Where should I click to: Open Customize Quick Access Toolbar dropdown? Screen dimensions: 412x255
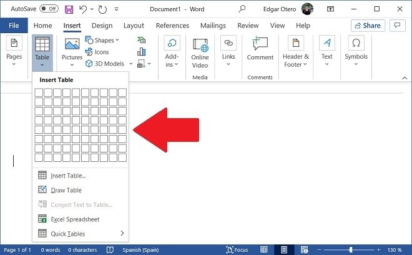point(116,9)
